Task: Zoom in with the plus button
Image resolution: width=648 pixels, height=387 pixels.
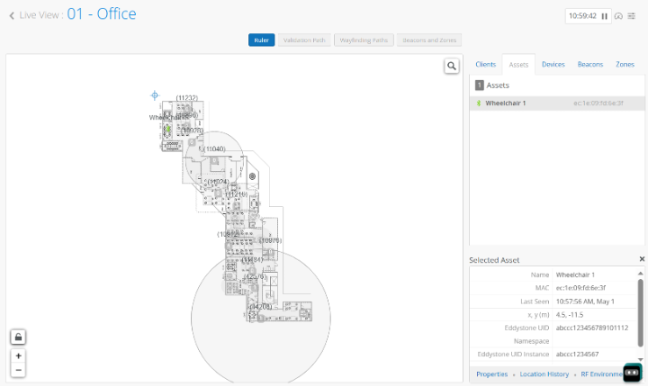Action: coord(18,355)
